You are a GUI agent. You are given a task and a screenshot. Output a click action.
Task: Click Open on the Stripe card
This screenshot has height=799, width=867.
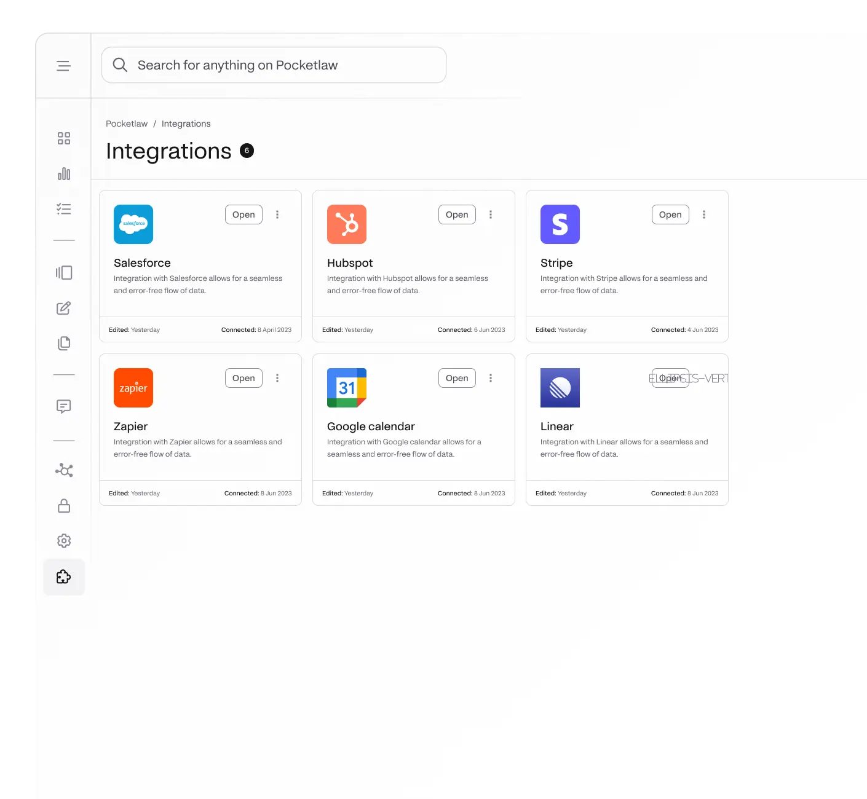(670, 215)
